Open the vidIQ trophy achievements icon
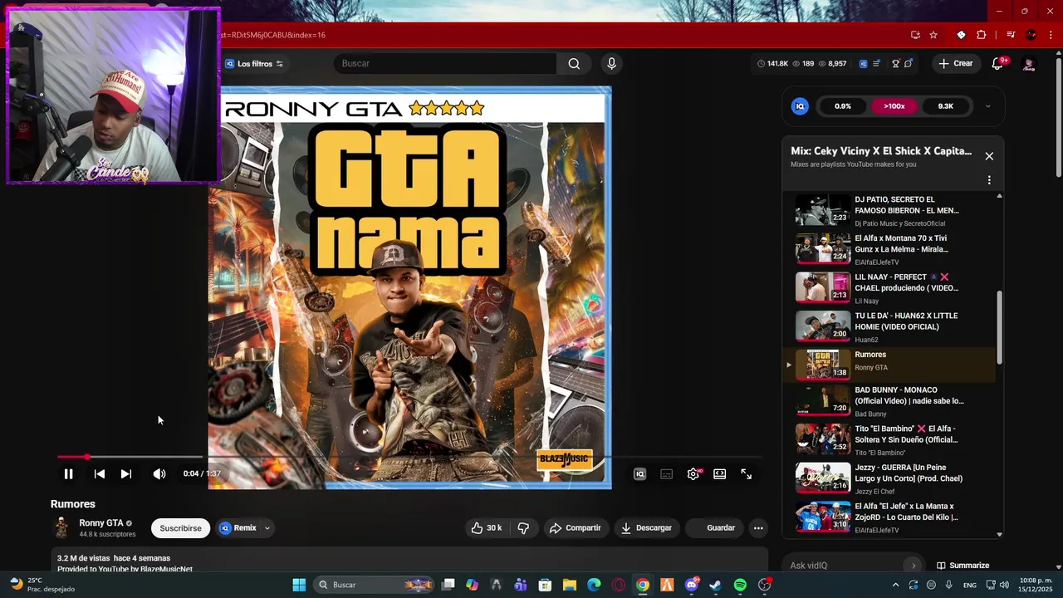 pyautogui.click(x=895, y=63)
